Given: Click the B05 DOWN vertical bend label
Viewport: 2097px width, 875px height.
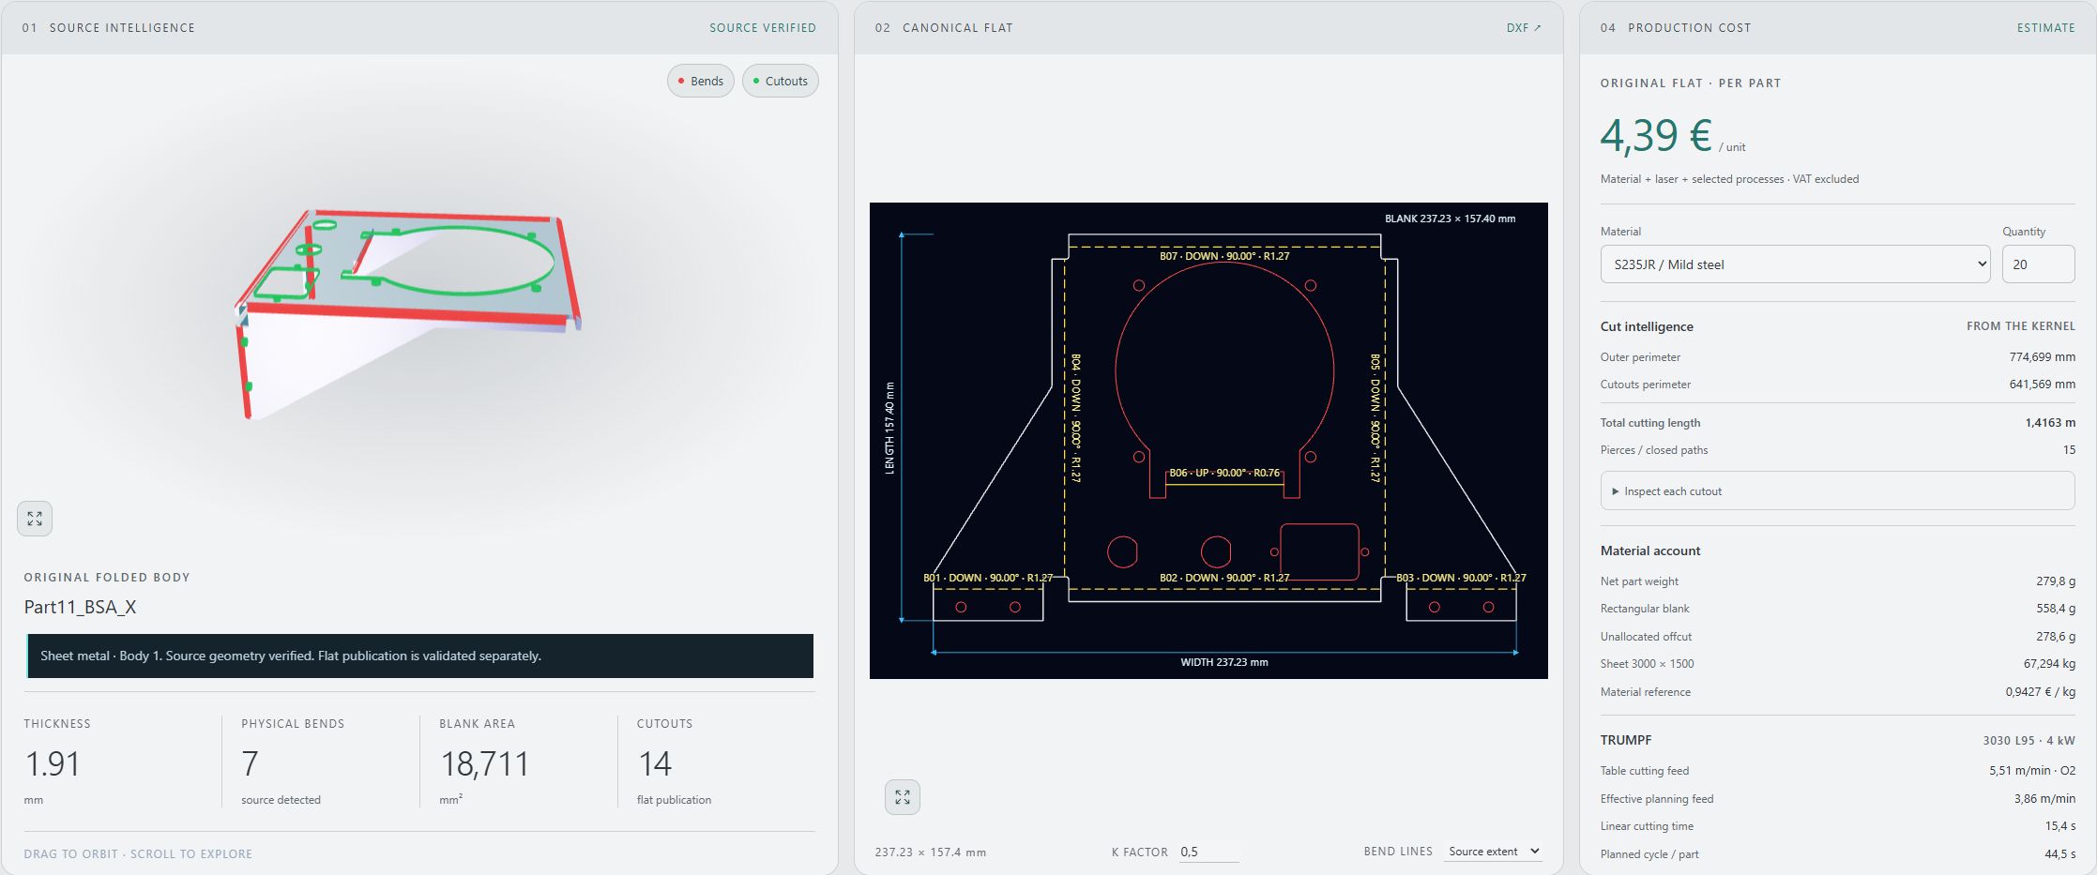Looking at the screenshot, I should 1375,418.
